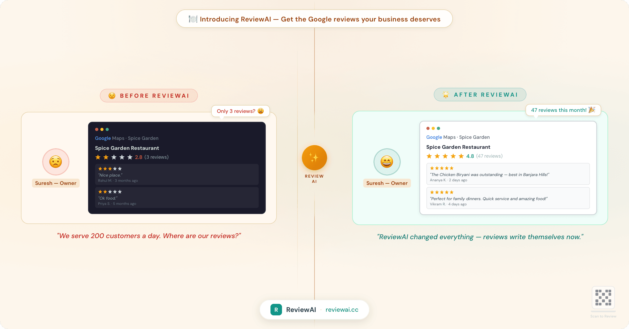The width and height of the screenshot is (629, 329).
Task: Click the "ReviewAI" brand name in the footer
Action: point(301,310)
